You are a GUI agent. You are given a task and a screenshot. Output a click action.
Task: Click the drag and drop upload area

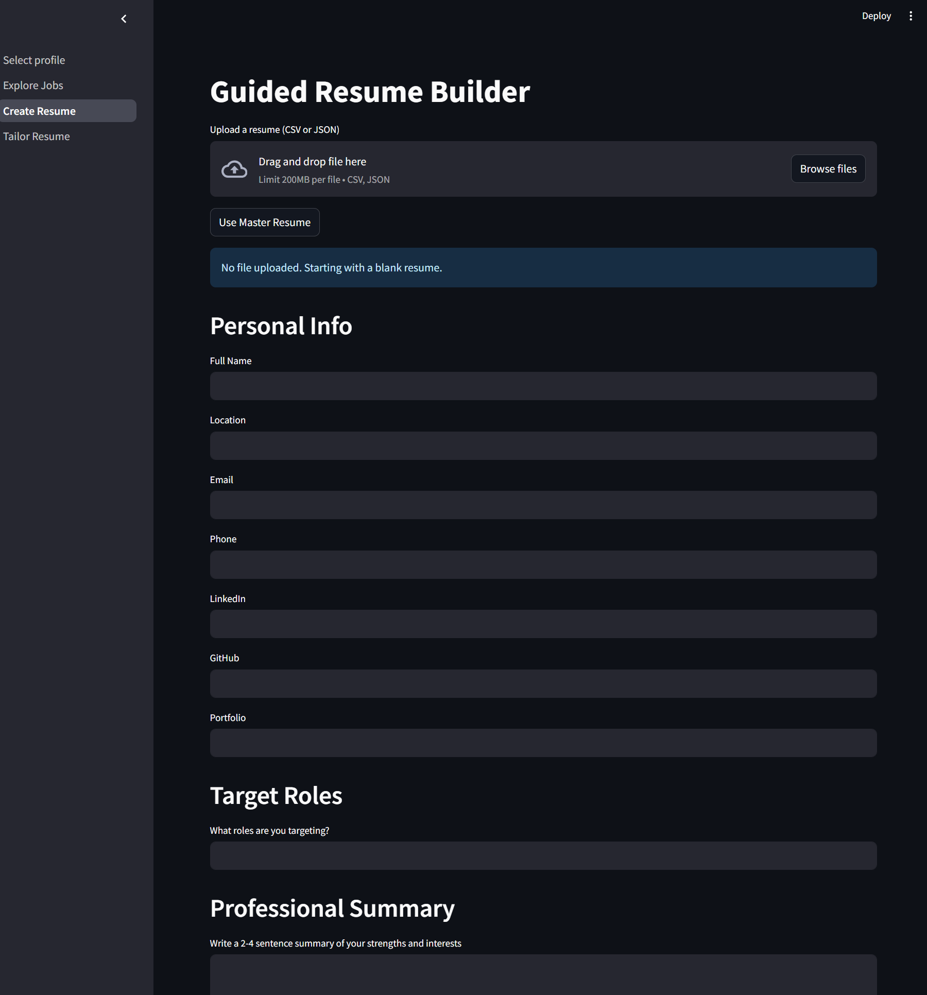(515, 169)
